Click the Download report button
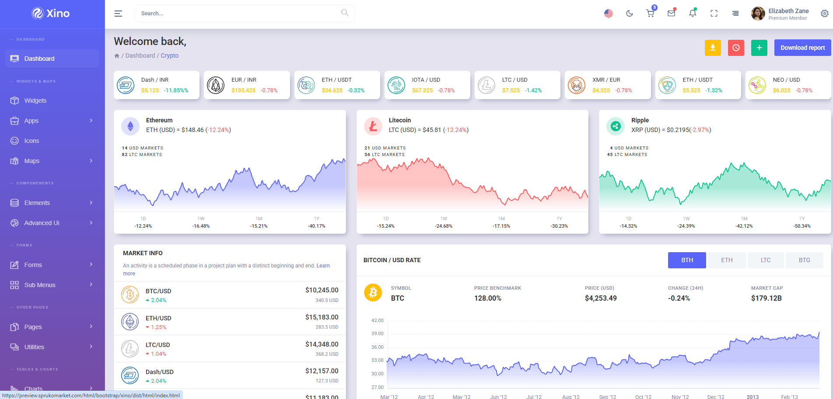 [802, 48]
